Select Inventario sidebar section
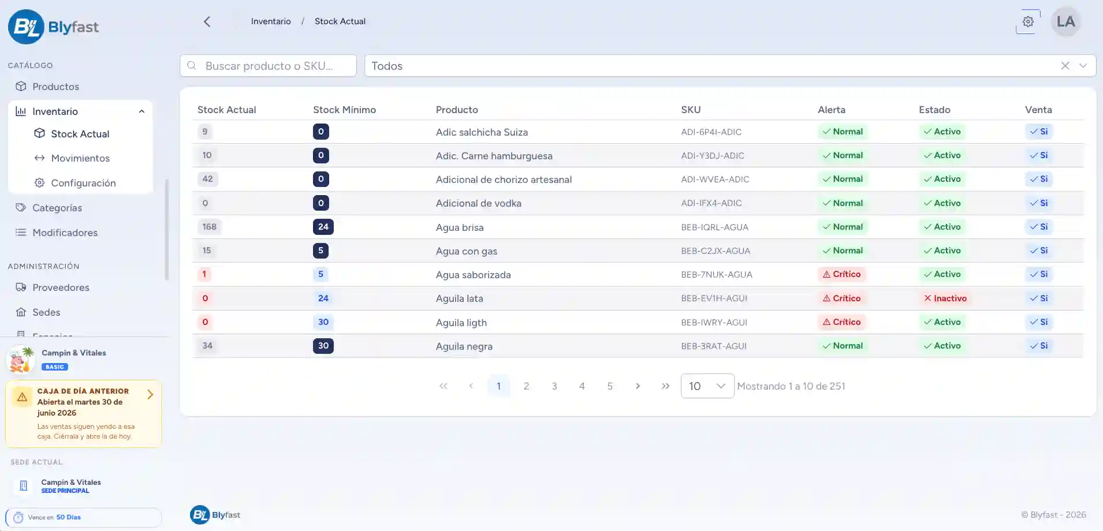Viewport: 1103px width, 531px height. pyautogui.click(x=80, y=111)
